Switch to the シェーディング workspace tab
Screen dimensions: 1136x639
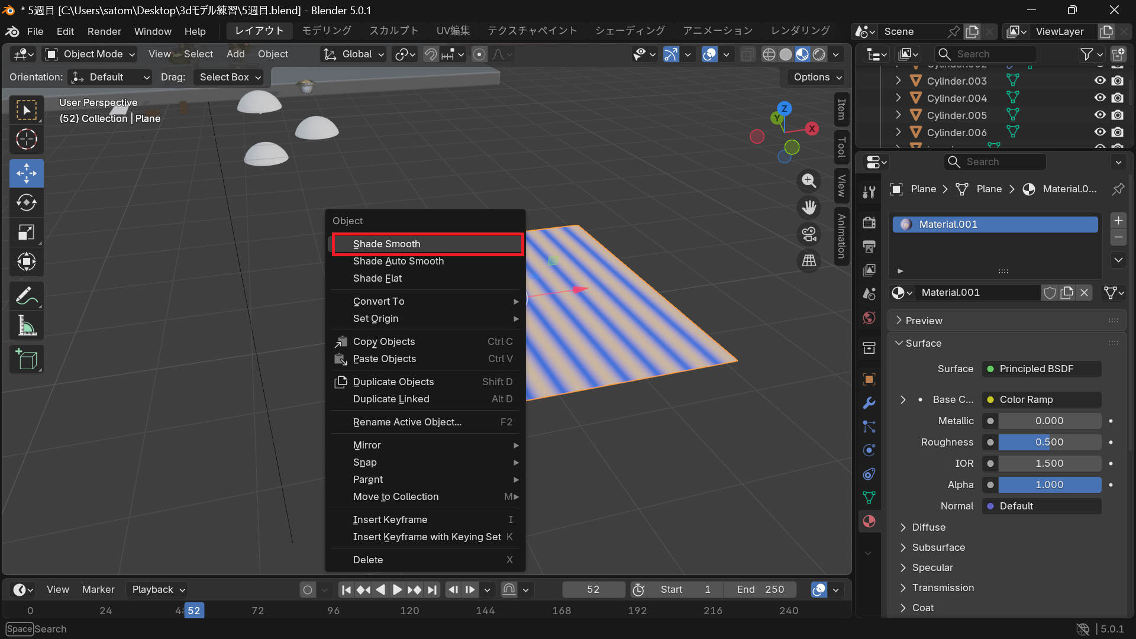pyautogui.click(x=630, y=31)
